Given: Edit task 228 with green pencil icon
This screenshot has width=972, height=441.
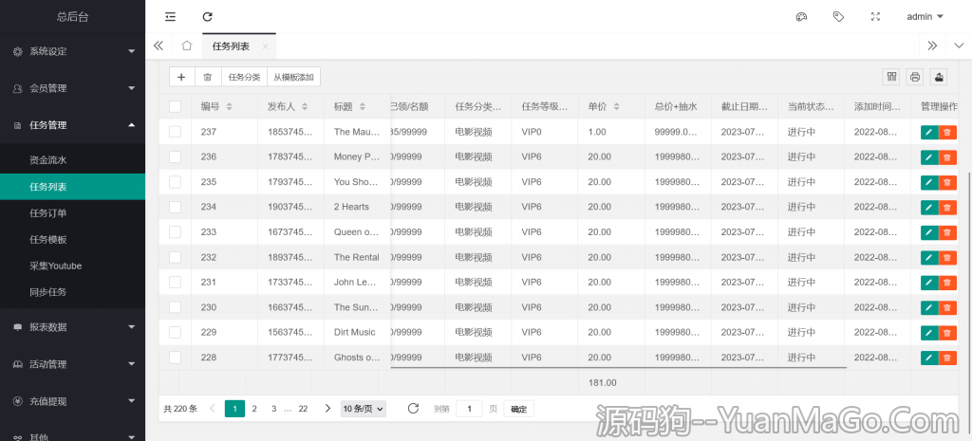Looking at the screenshot, I should (929, 358).
